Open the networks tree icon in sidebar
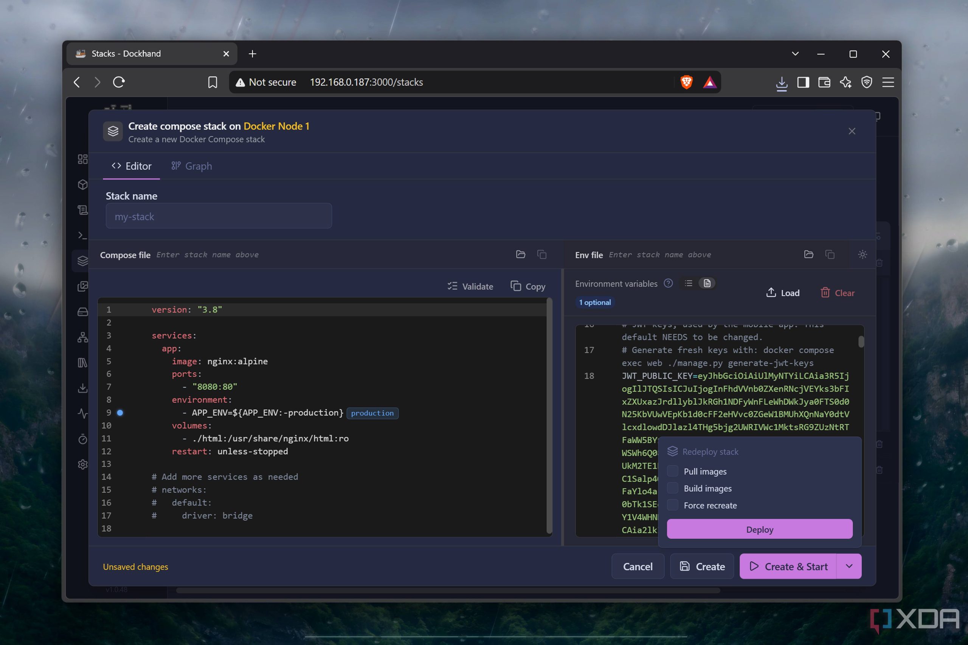The image size is (968, 645). (x=82, y=337)
